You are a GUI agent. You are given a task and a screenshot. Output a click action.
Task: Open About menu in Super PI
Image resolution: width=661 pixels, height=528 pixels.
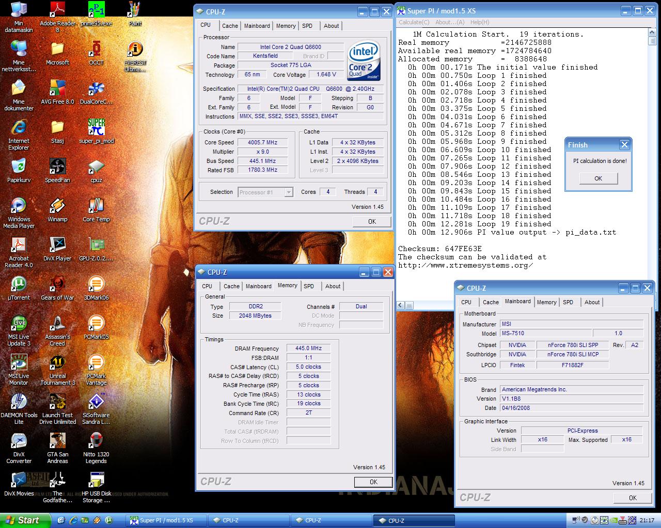coord(449,22)
